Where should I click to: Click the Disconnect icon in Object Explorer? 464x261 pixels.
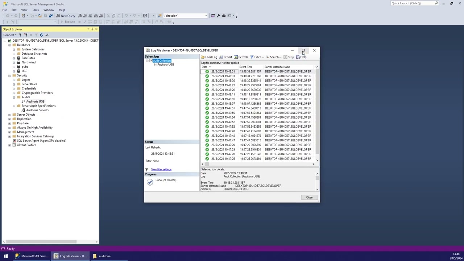26,35
